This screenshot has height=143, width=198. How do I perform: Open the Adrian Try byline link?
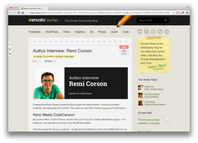pos(41,56)
